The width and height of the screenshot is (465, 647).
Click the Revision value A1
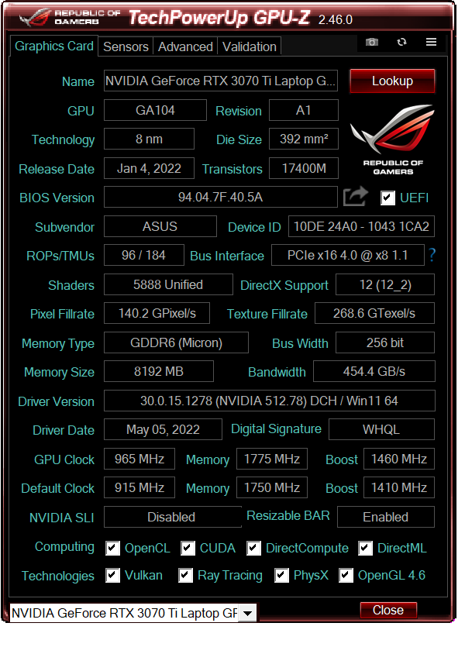(304, 110)
